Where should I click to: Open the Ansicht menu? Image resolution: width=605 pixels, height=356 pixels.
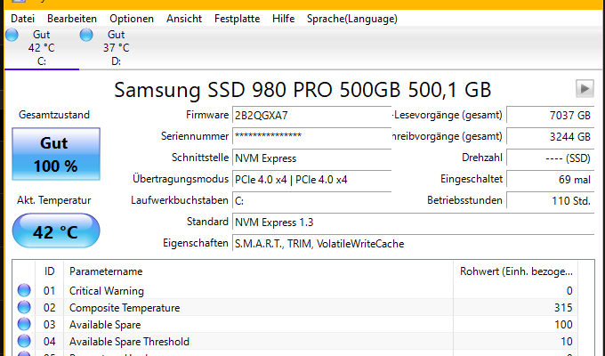tap(184, 19)
